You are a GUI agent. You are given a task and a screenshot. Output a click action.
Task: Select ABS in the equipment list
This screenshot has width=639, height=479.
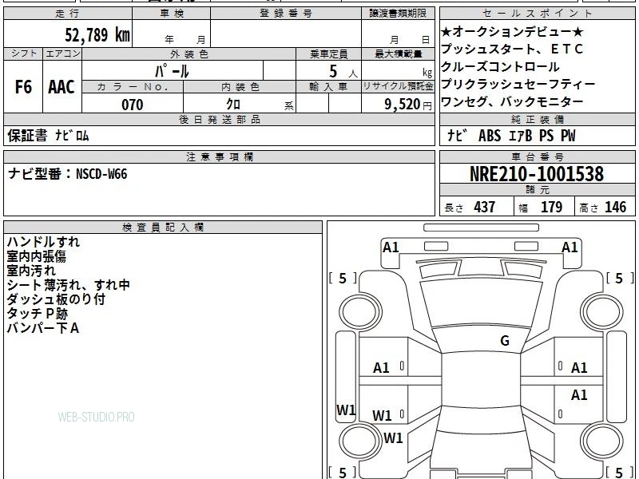(490, 136)
